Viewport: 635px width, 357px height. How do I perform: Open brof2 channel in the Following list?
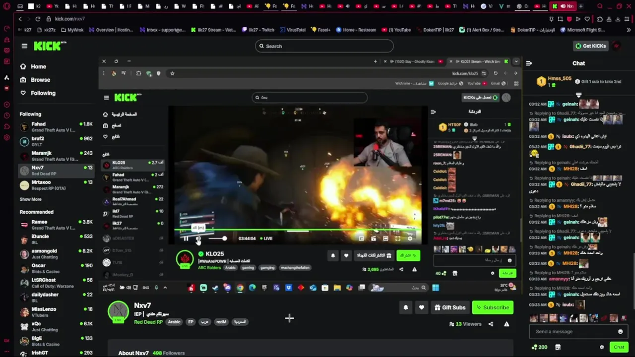[56, 141]
